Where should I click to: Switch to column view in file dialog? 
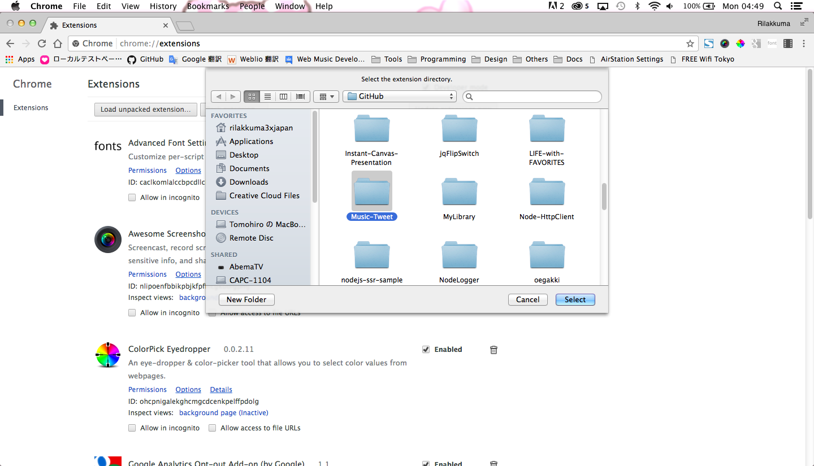[x=284, y=97]
